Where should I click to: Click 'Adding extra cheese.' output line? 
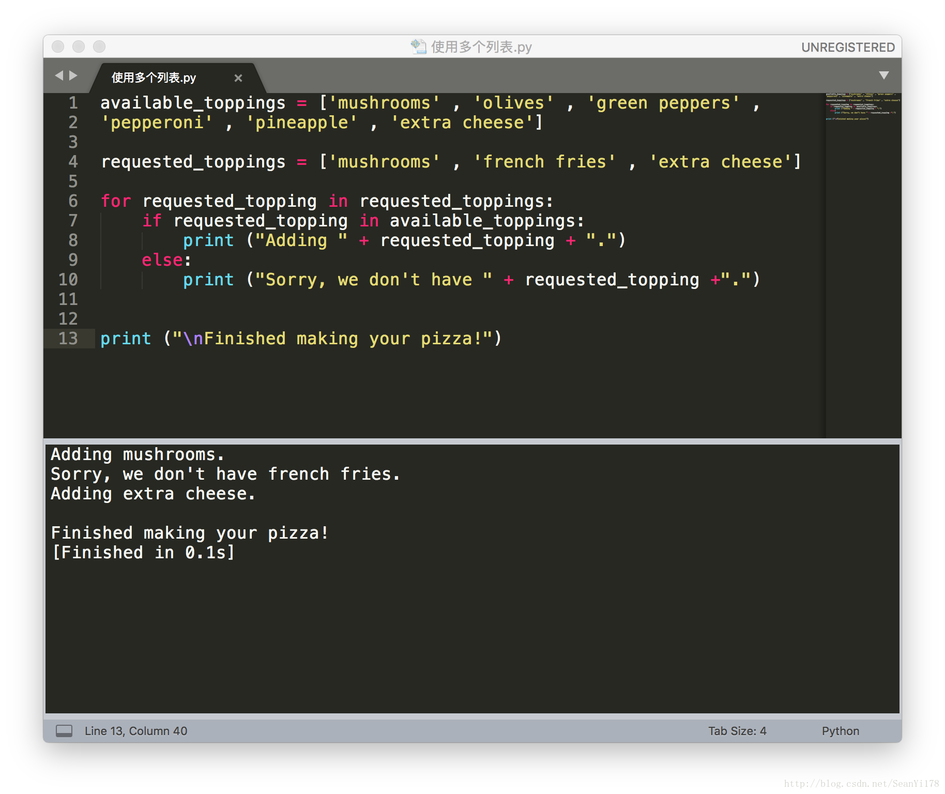[x=153, y=494]
